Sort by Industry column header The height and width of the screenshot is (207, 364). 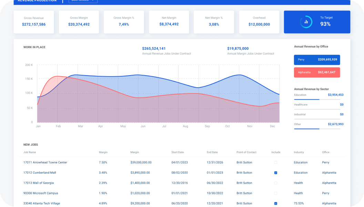click(299, 152)
